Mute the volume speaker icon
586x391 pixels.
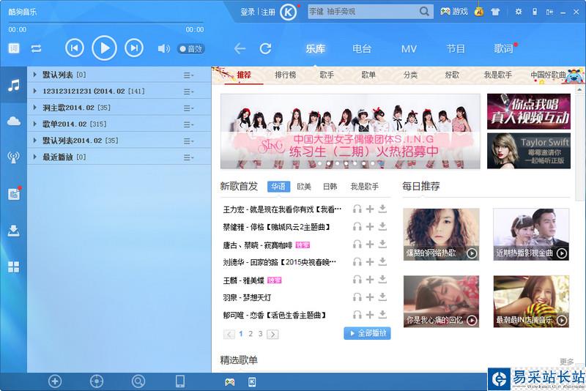[163, 48]
